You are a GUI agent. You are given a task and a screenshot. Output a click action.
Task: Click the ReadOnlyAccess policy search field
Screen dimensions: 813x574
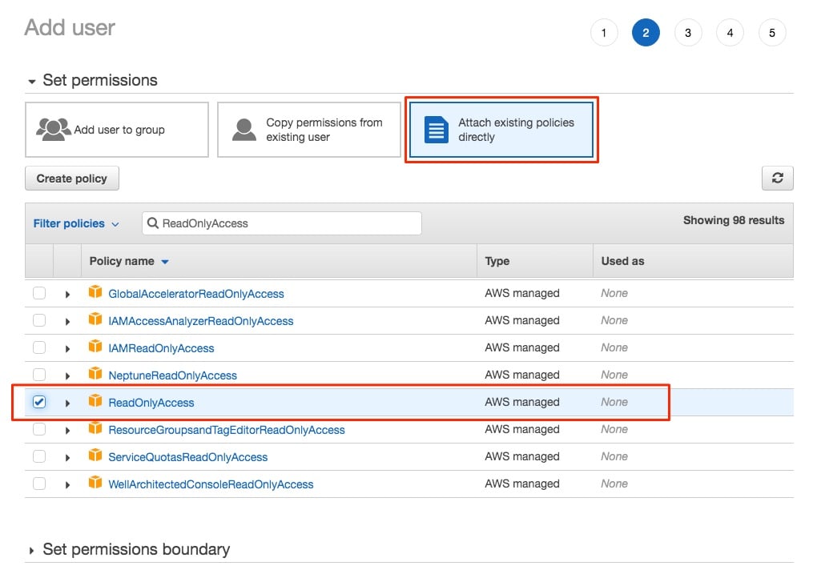[x=281, y=223]
